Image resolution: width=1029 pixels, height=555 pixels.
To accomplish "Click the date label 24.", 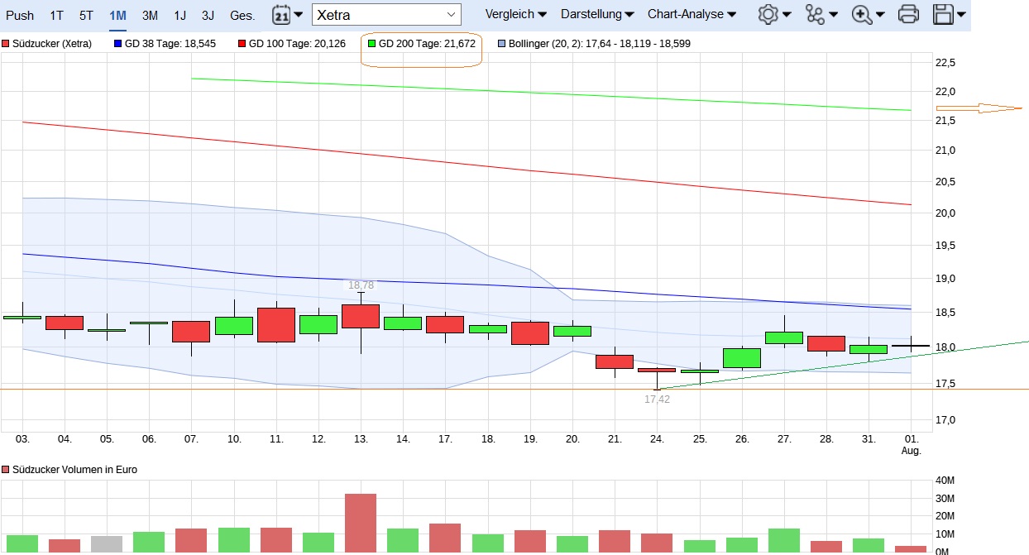I will (657, 439).
